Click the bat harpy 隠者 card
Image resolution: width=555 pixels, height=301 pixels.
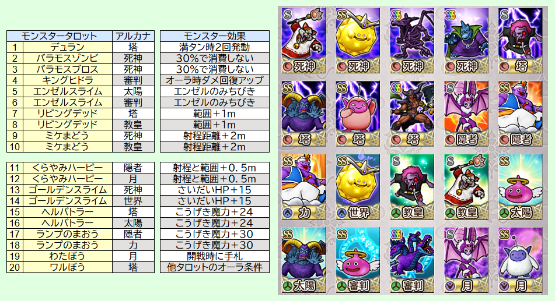[x=466, y=114]
